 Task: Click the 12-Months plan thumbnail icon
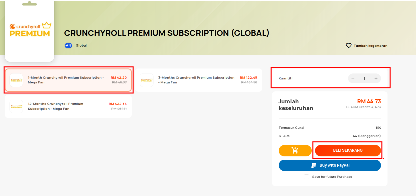coord(16,106)
